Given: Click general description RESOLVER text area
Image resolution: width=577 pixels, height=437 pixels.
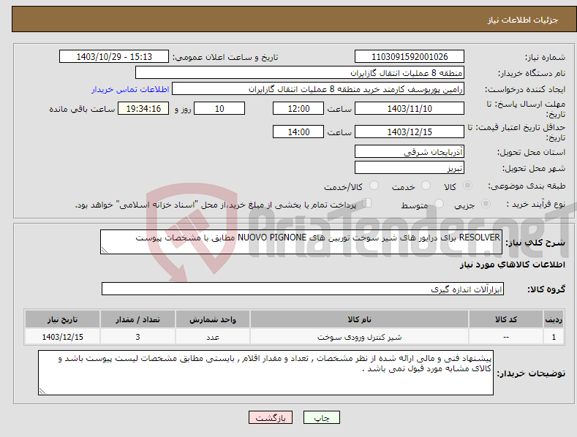Looking at the screenshot, I should pyautogui.click(x=301, y=242).
